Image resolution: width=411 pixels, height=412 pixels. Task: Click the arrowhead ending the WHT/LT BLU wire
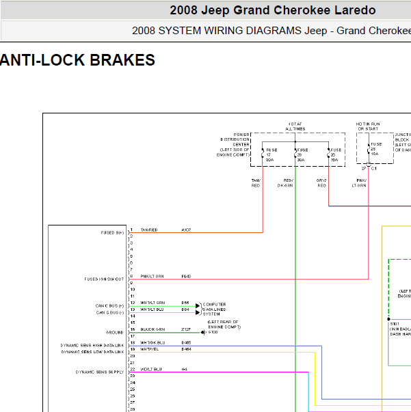[x=198, y=312]
